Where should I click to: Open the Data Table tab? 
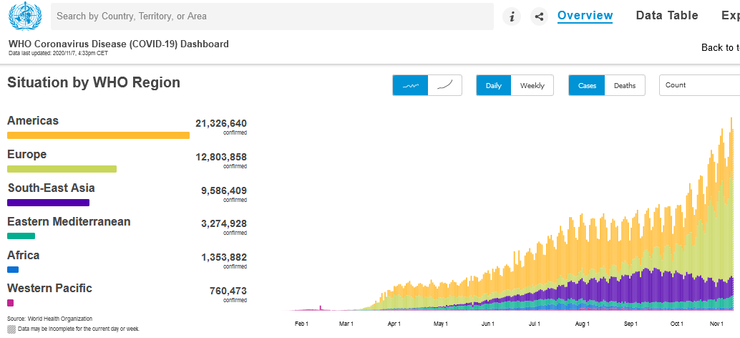[x=667, y=16]
